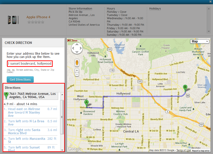Pan the map up with the top arrow
The image size is (213, 154).
77,44
